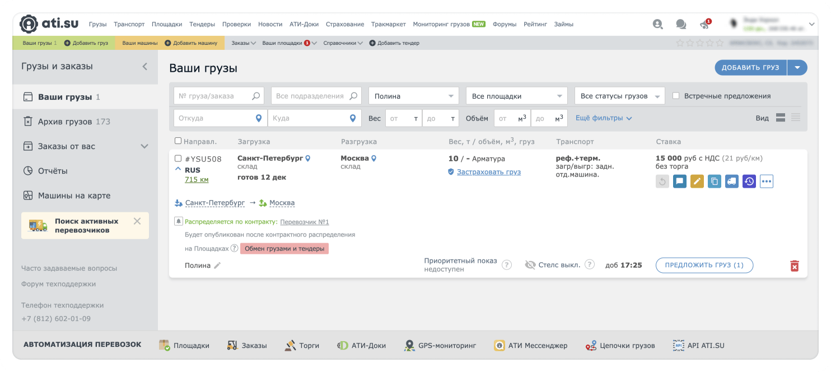Viewport: 831px width, 372px height.
Task: Click the copy cargo icon
Action: pyautogui.click(x=714, y=181)
